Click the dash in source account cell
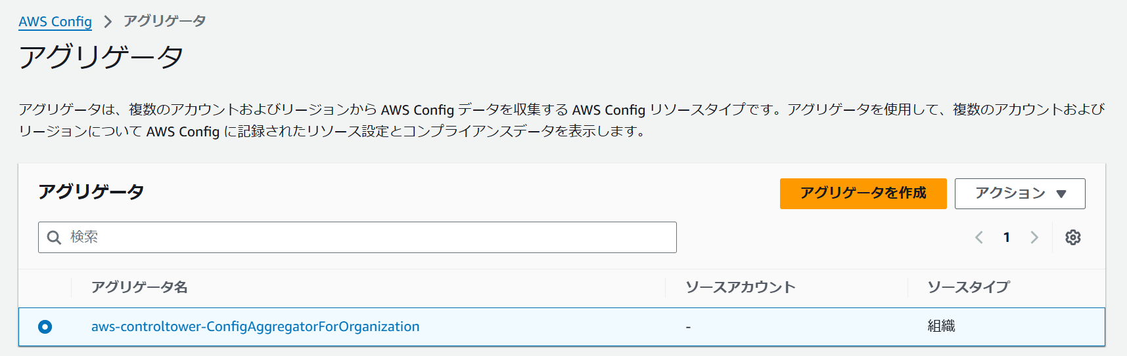The width and height of the screenshot is (1127, 356). (688, 327)
